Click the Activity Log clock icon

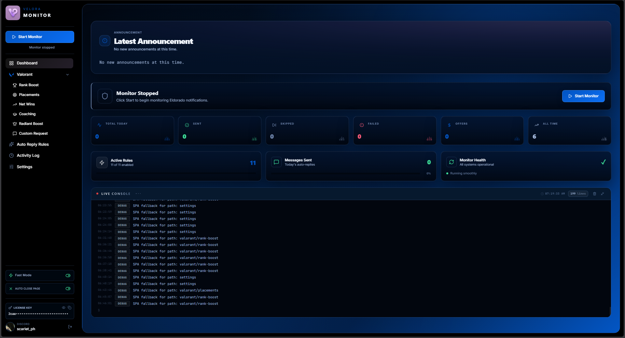pyautogui.click(x=11, y=155)
